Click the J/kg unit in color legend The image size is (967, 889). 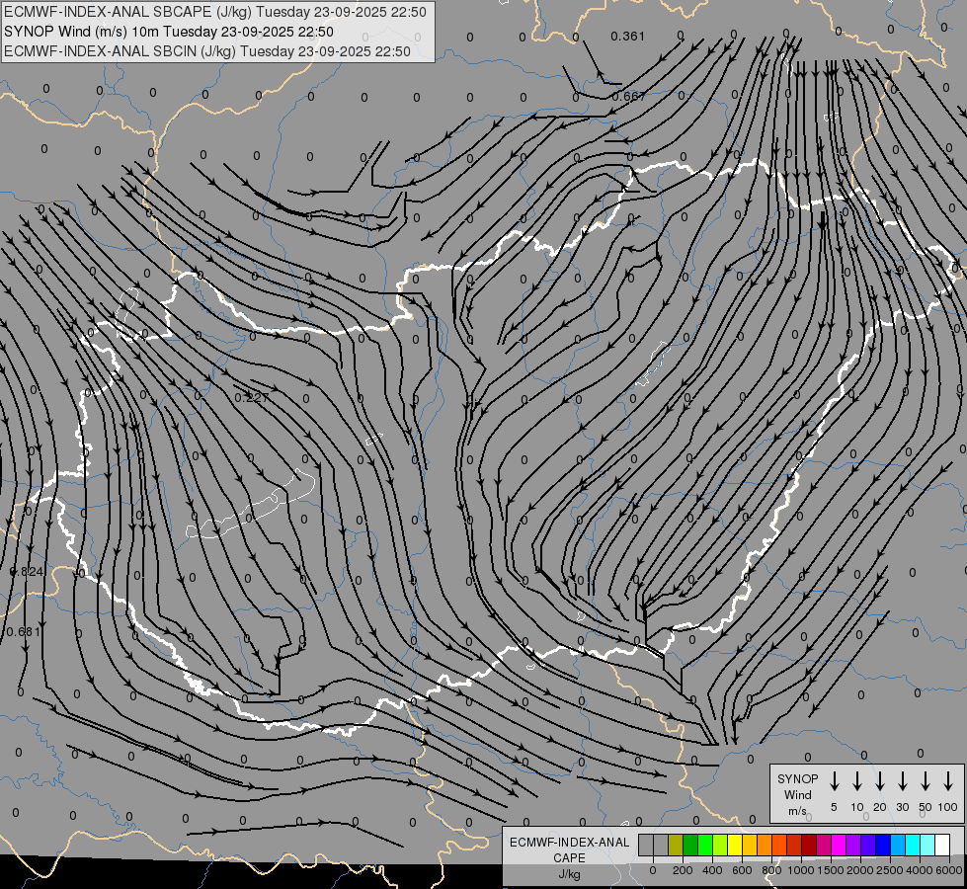click(569, 874)
